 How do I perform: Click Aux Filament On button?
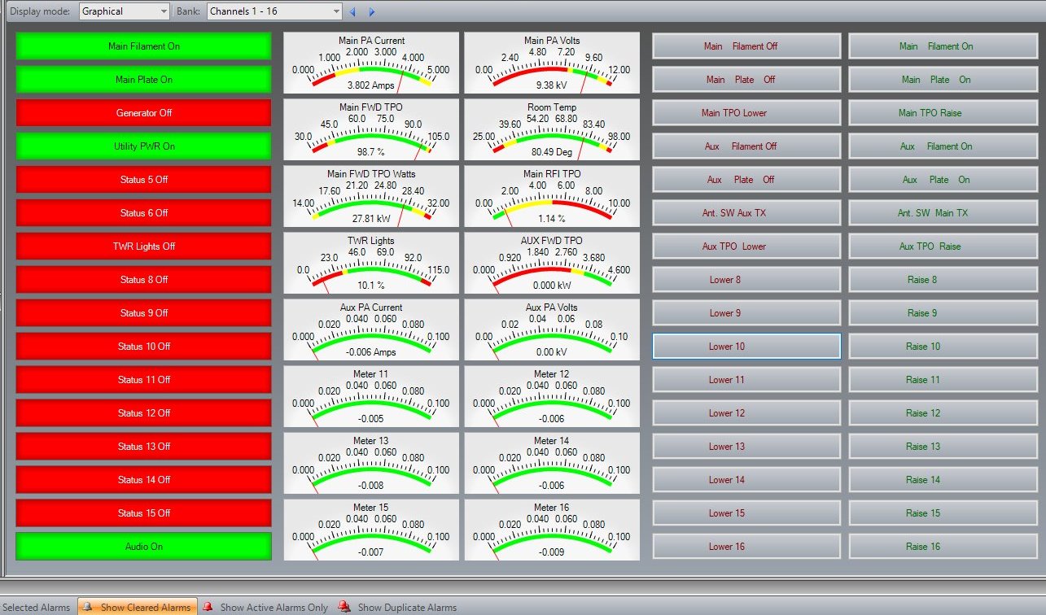943,146
